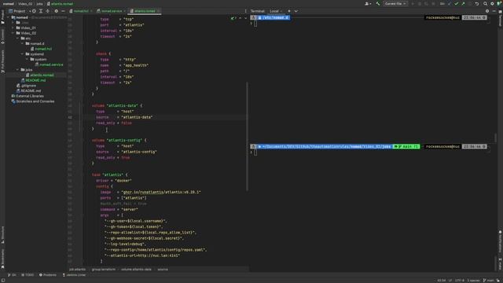Open the .gitignore file
The width and height of the screenshot is (503, 283).
point(26,86)
